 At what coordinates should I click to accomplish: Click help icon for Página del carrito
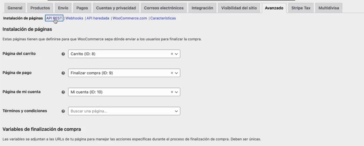tap(63, 54)
